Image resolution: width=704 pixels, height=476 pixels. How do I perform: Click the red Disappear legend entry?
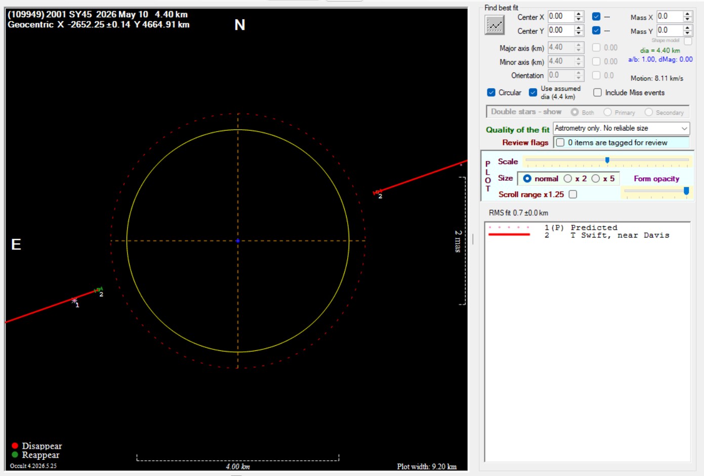(37, 446)
